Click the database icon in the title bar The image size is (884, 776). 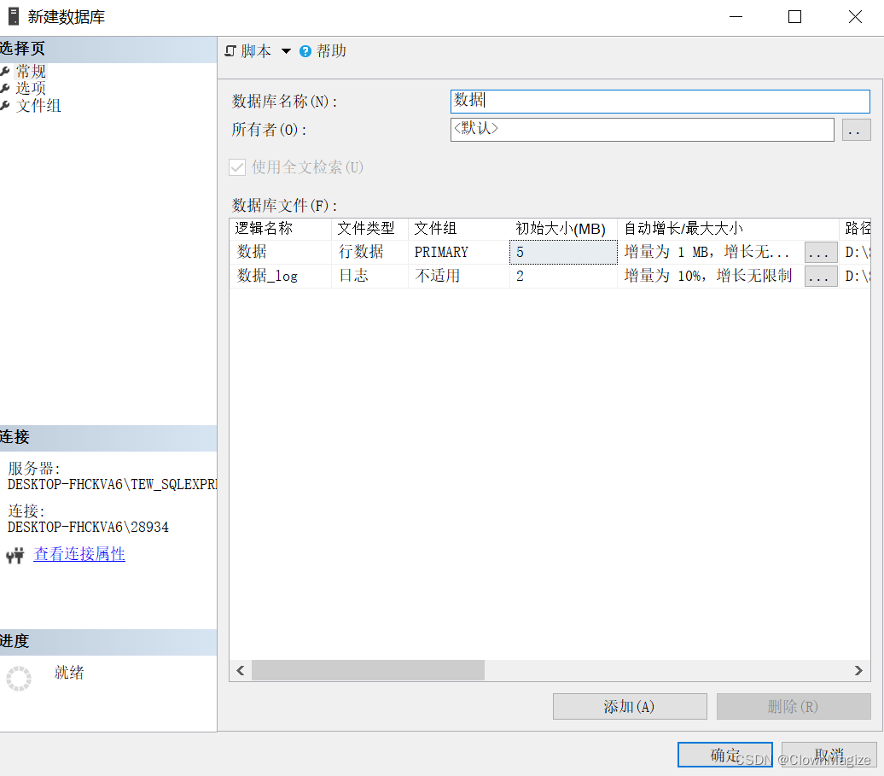click(12, 16)
